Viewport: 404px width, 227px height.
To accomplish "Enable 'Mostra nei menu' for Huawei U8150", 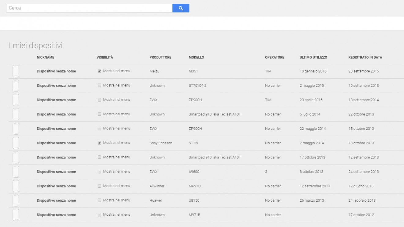I will (99, 200).
